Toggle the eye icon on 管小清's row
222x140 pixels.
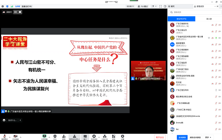(x=212, y=38)
